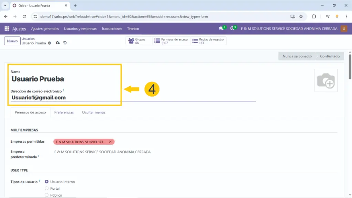
Task: Open the user avatar menu in navbar
Action: point(344,29)
